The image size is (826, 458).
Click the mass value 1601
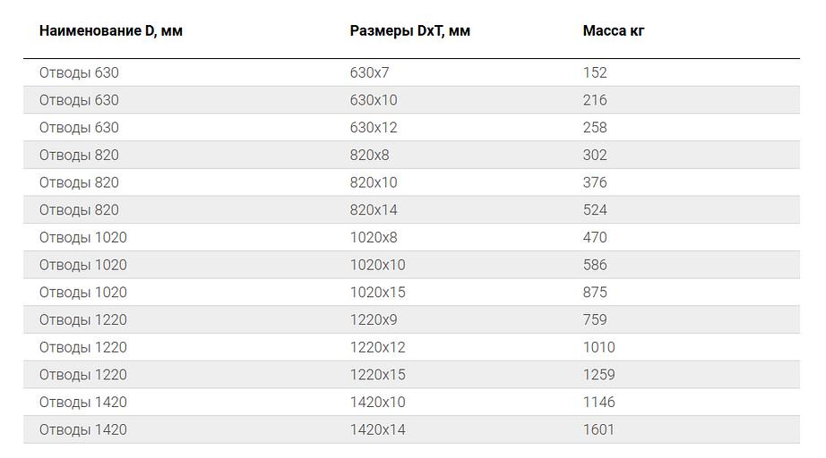[x=598, y=430]
